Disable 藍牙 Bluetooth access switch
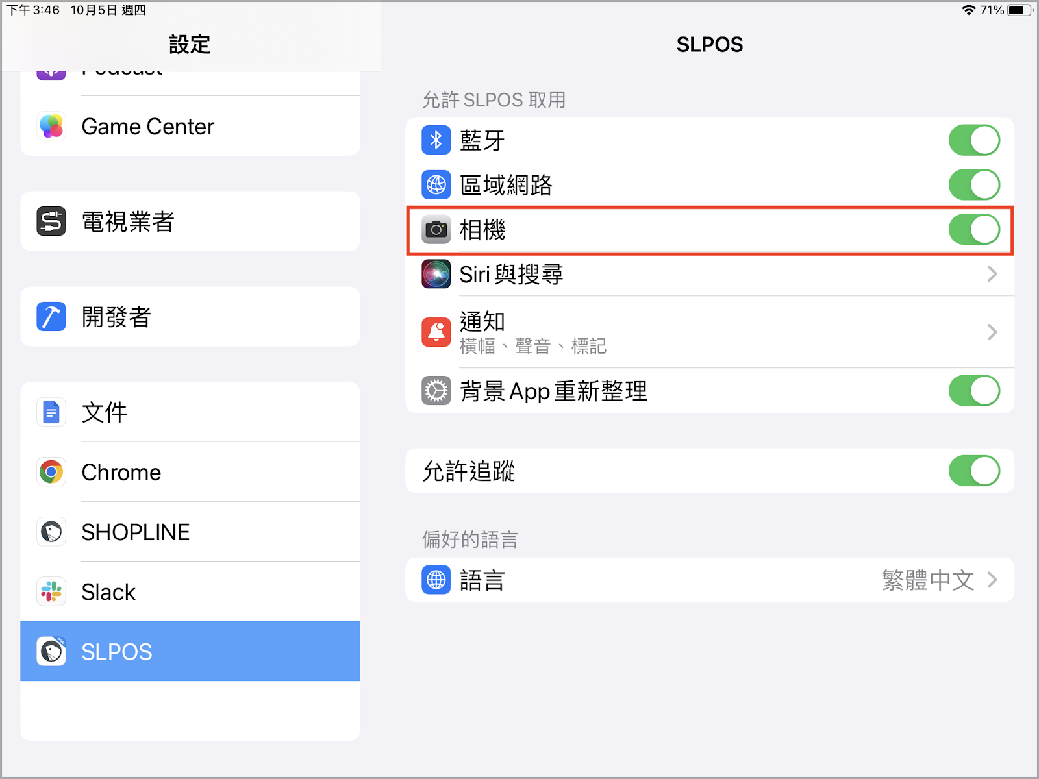The image size is (1039, 779). 974,140
